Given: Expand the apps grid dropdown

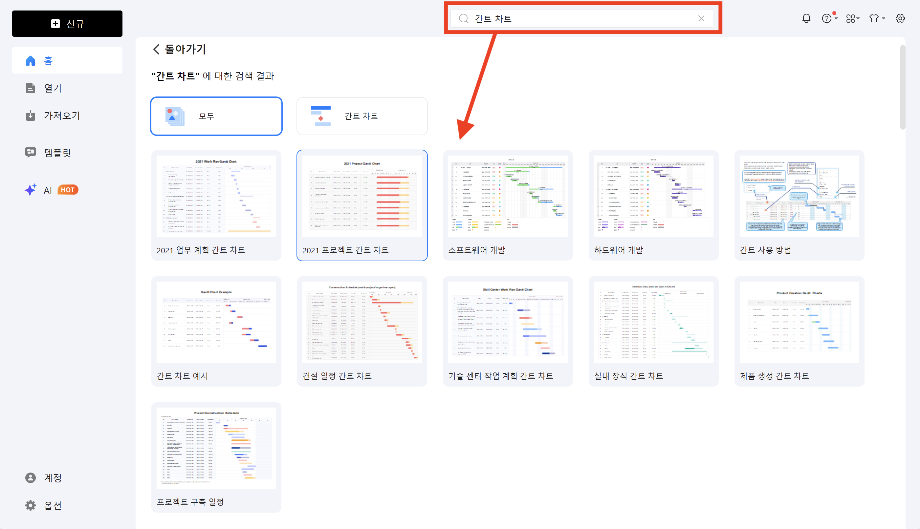Looking at the screenshot, I should pos(852,18).
